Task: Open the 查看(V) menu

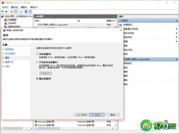Action: [x=24, y=7]
